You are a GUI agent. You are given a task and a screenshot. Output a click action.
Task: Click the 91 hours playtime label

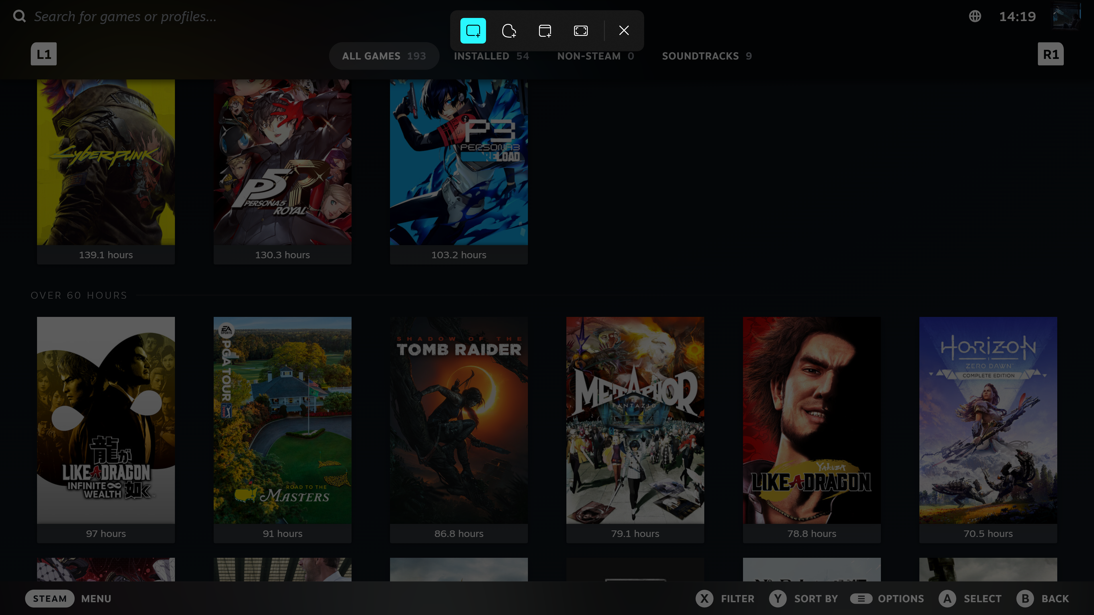tap(282, 534)
